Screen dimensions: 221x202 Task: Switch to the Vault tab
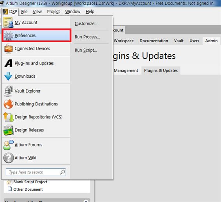179,41
